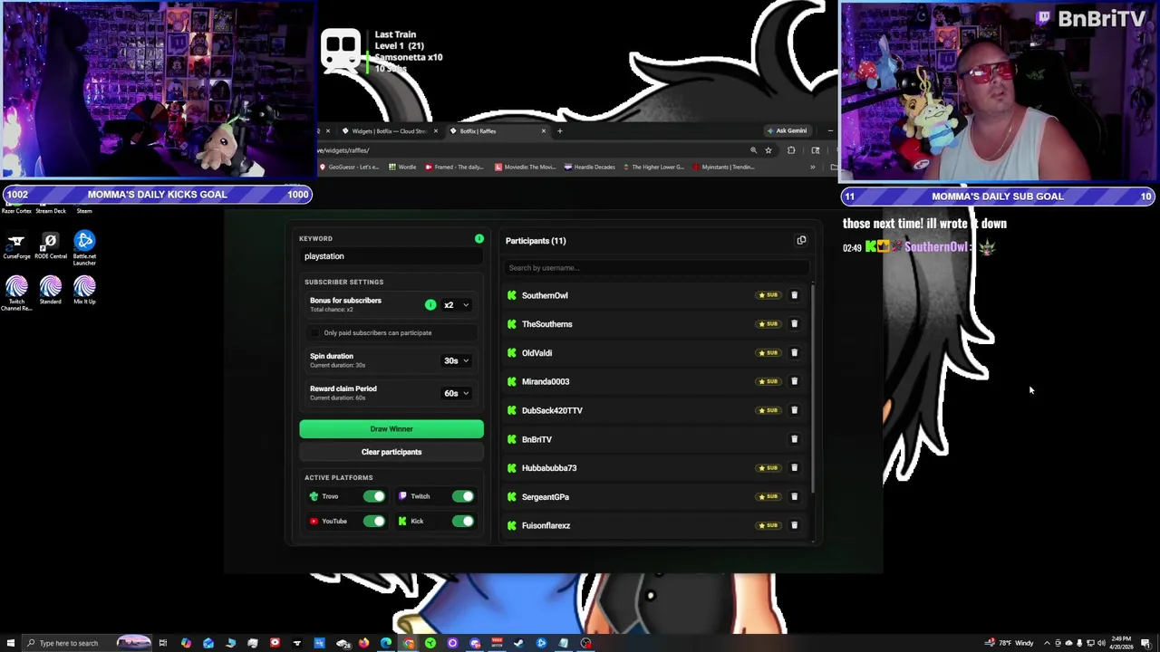Show hidden system tray icons
The image size is (1160, 652).
click(1047, 643)
